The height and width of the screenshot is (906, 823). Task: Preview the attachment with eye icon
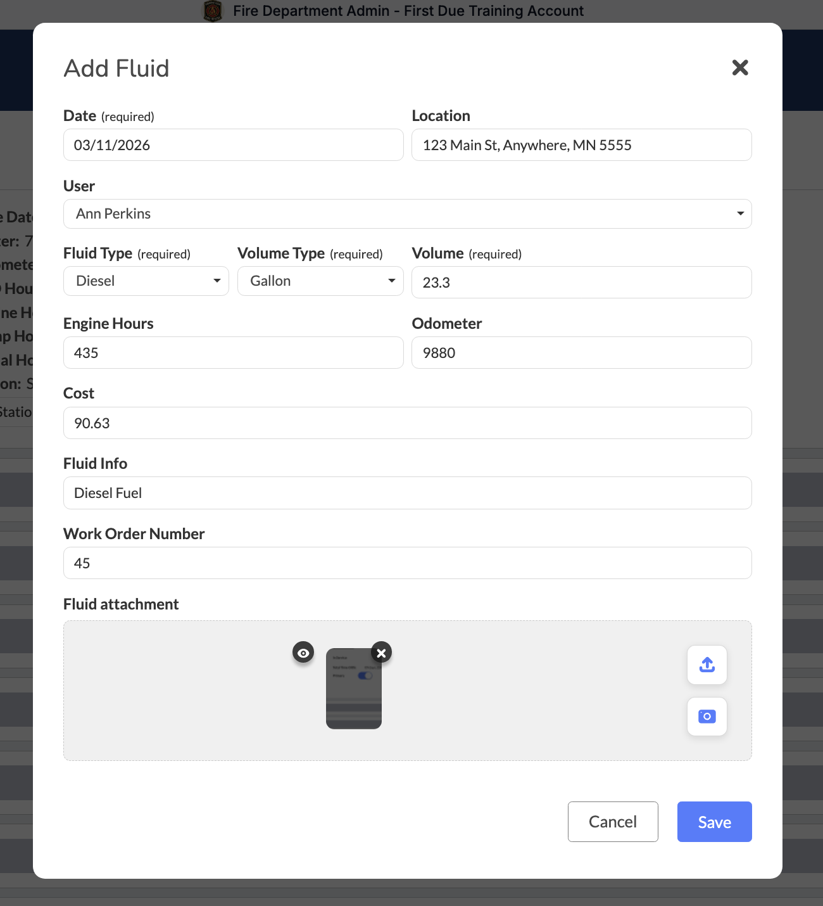[x=303, y=653]
